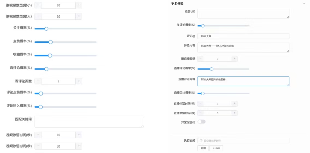This screenshot has height=153, width=310.
Task: Click minus on 直播停留时间 showing 3
Action: (201, 104)
